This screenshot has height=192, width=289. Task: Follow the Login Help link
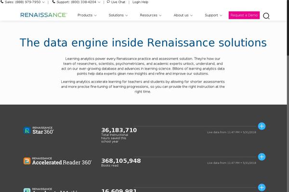140,2
